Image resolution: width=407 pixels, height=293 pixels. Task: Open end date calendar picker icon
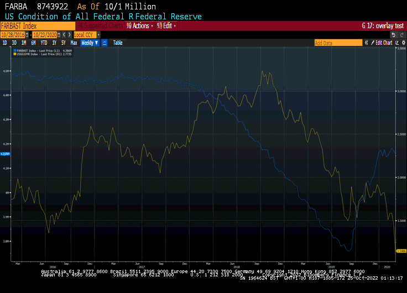(59, 35)
